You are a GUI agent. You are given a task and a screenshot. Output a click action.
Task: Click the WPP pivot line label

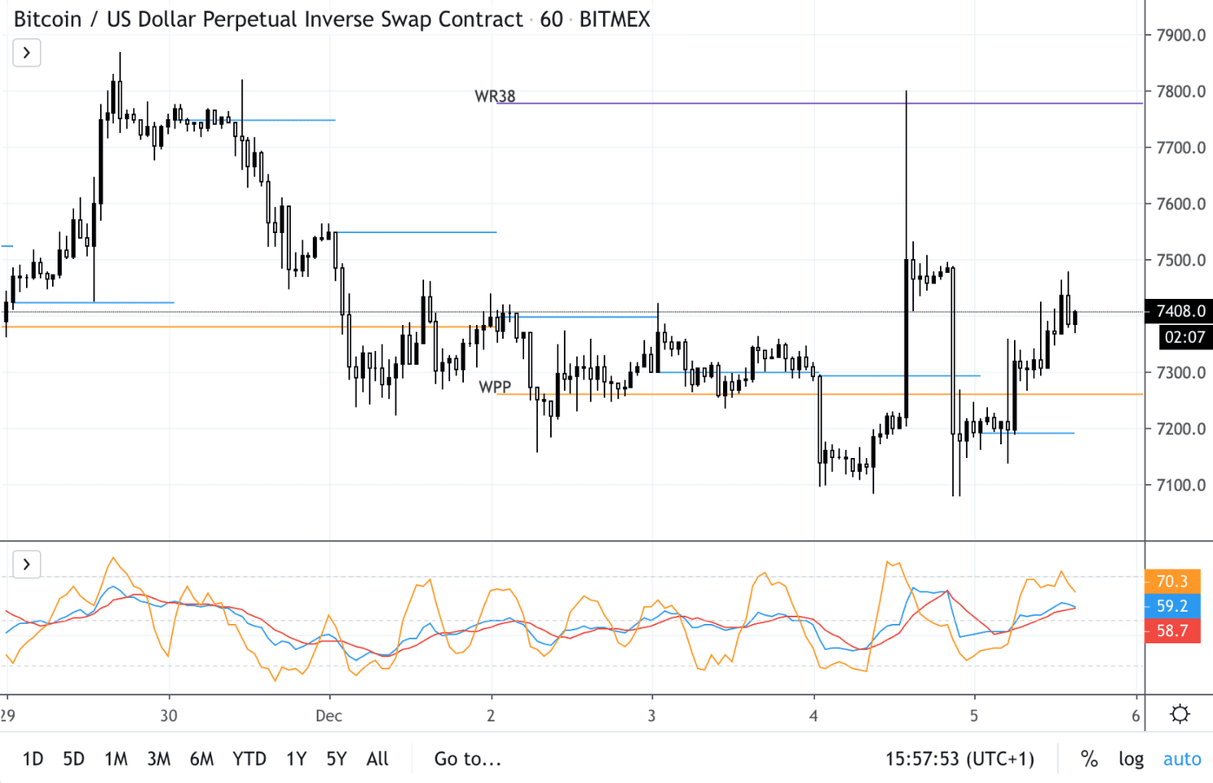pyautogui.click(x=495, y=387)
